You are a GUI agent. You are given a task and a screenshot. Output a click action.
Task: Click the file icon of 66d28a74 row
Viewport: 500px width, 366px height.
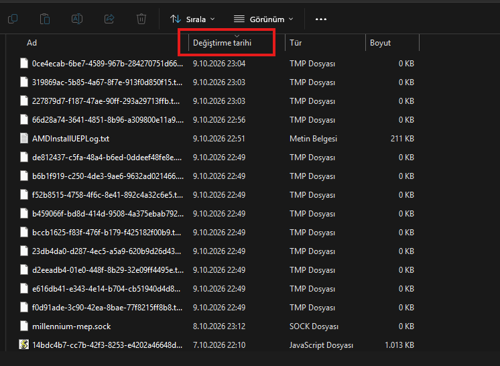coord(24,119)
